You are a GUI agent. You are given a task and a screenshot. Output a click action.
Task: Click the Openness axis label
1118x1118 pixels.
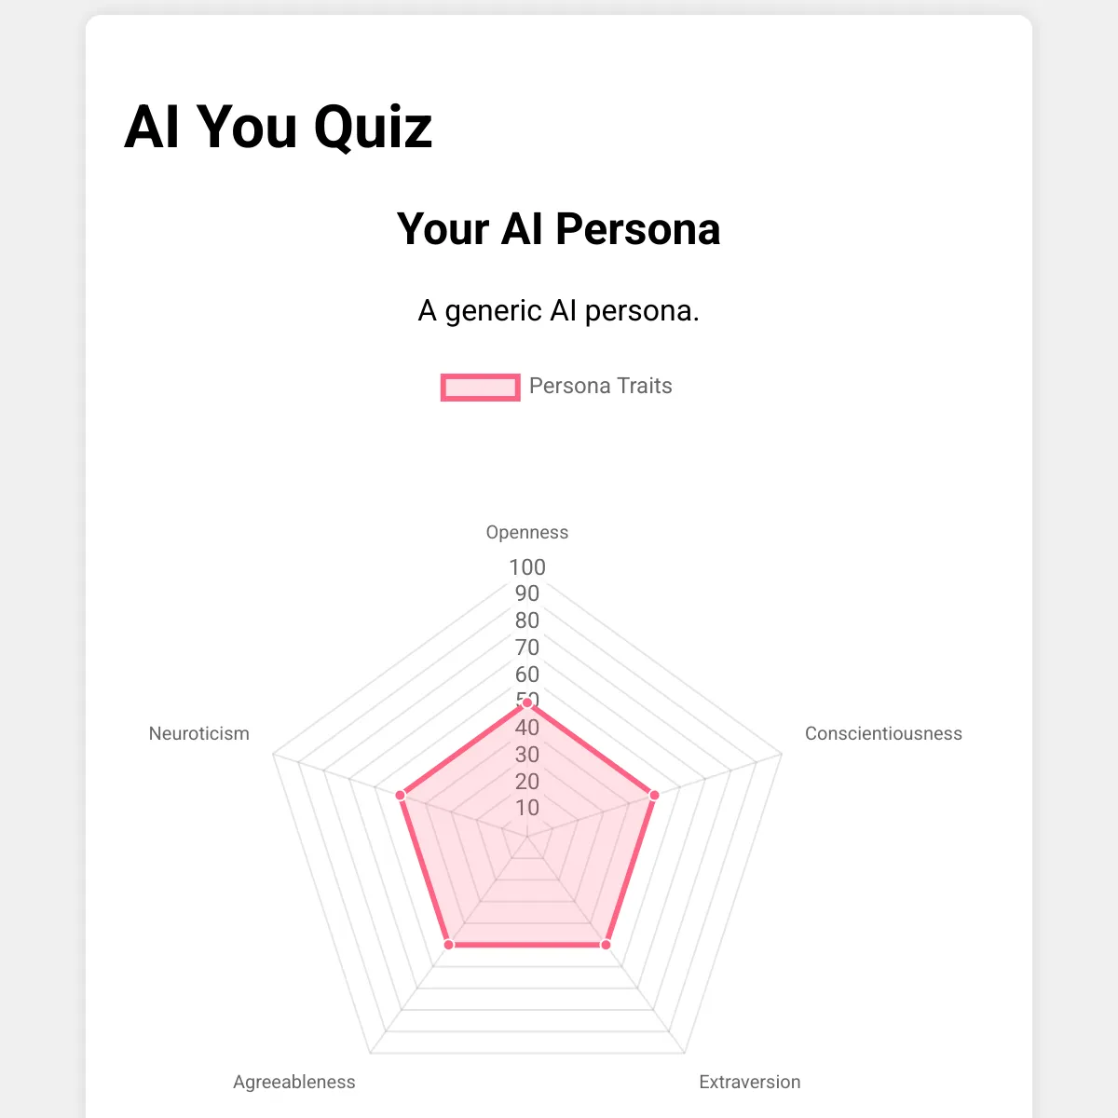527,532
